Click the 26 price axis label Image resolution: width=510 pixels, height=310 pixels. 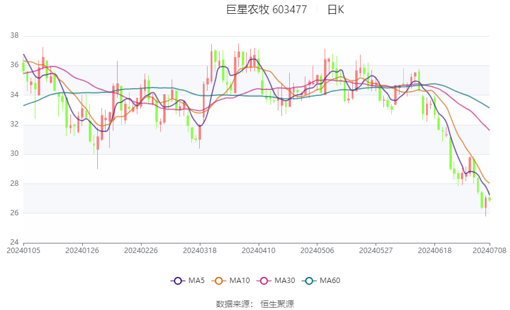pyautogui.click(x=14, y=213)
